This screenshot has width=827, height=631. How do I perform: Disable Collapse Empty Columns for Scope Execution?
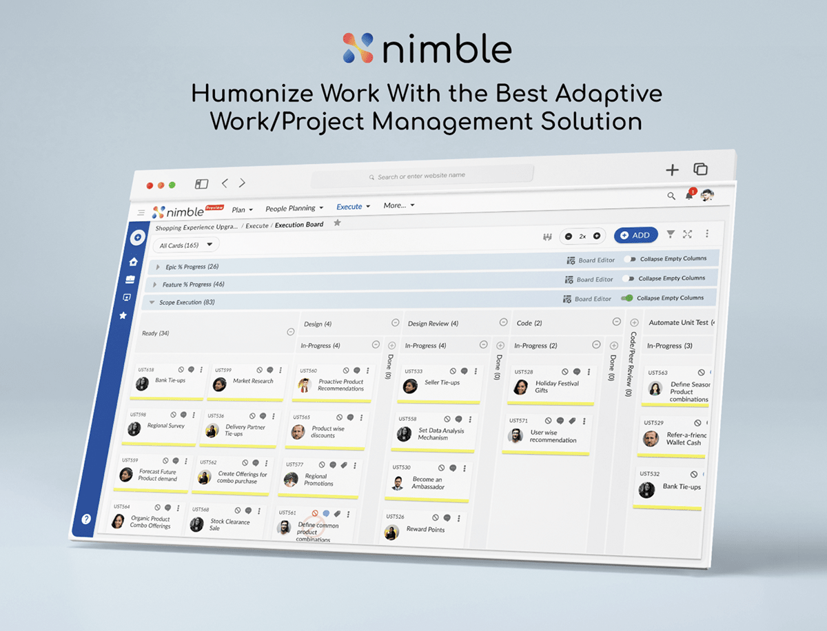tap(626, 297)
